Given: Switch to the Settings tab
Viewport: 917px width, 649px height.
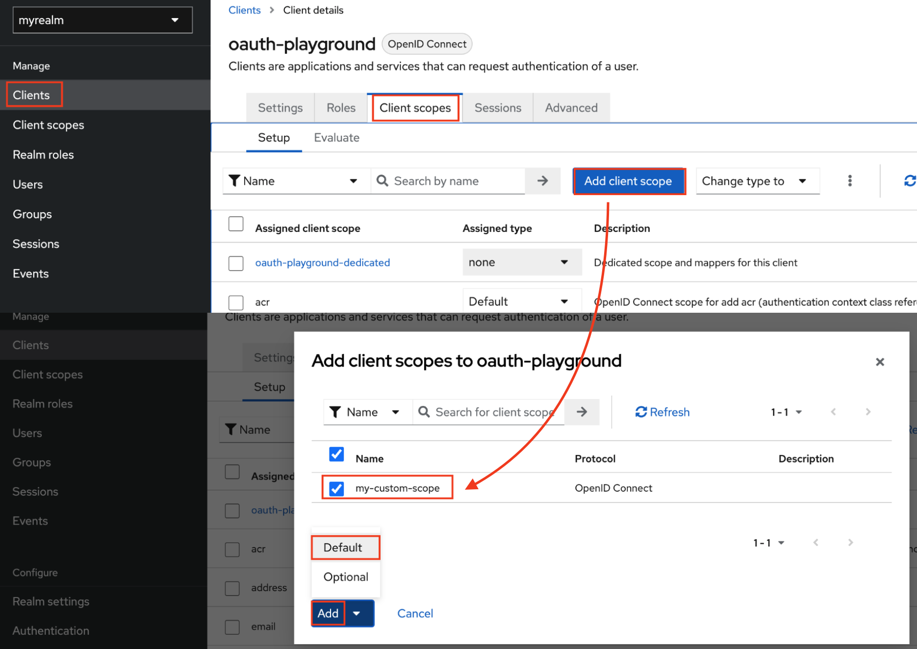Looking at the screenshot, I should [280, 108].
